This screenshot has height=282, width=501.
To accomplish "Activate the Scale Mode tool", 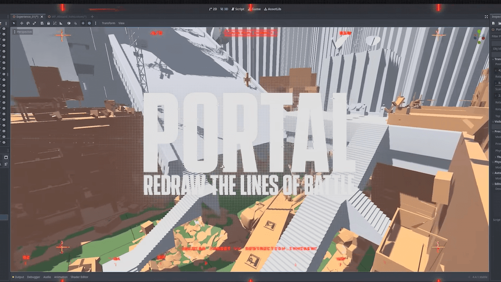I will [35, 23].
